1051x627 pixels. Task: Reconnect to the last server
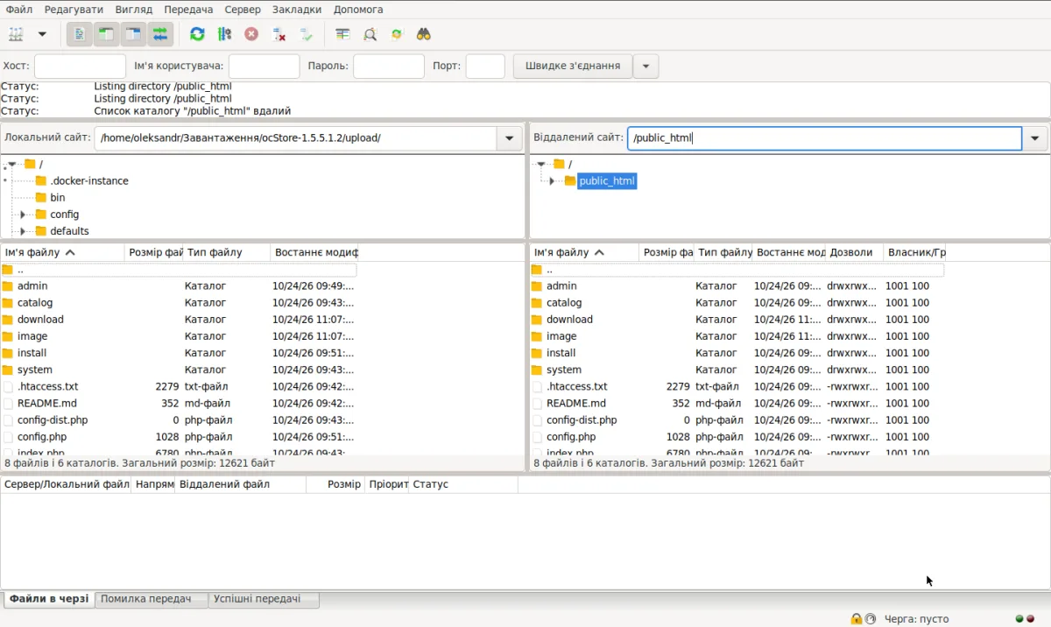point(306,34)
